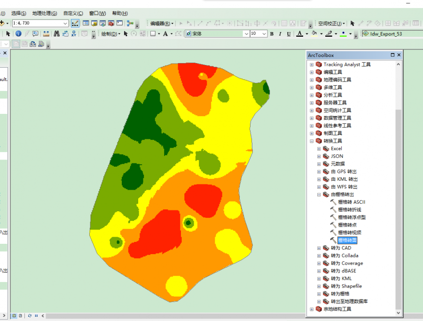Click the 空间校正(J) dropdown button
The width and height of the screenshot is (423, 321).
point(331,23)
